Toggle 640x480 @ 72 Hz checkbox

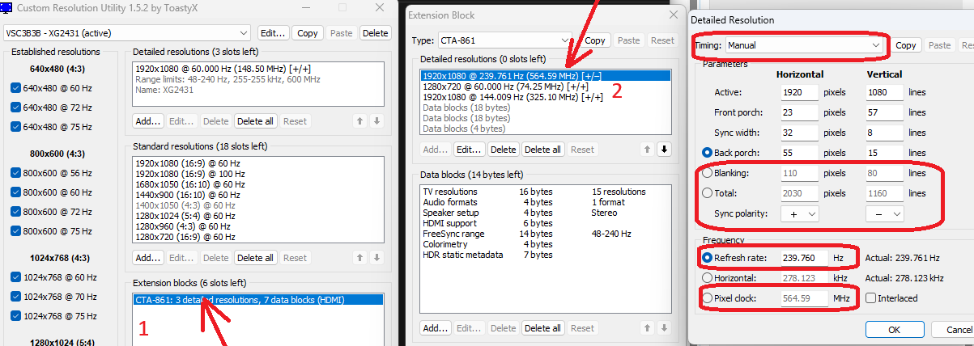click(x=17, y=107)
